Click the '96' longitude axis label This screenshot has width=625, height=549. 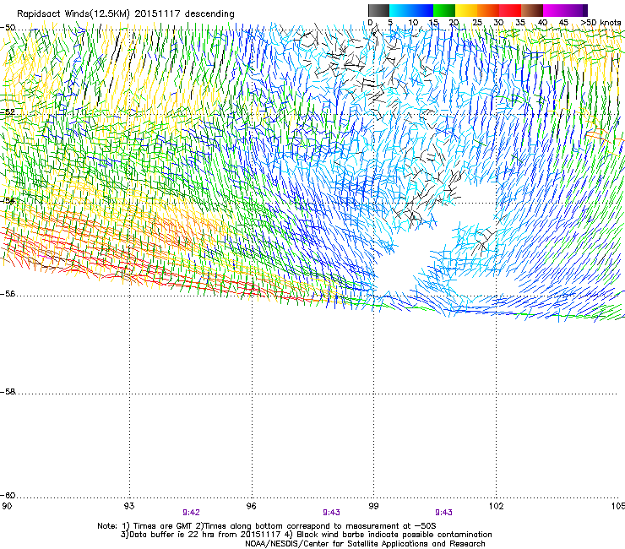251,506
